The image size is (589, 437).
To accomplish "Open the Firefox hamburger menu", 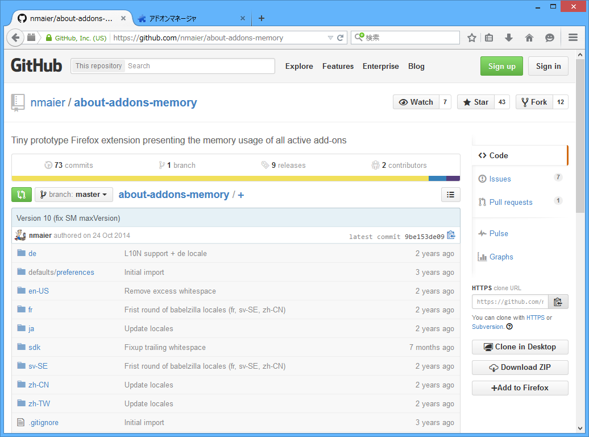I will pyautogui.click(x=573, y=37).
